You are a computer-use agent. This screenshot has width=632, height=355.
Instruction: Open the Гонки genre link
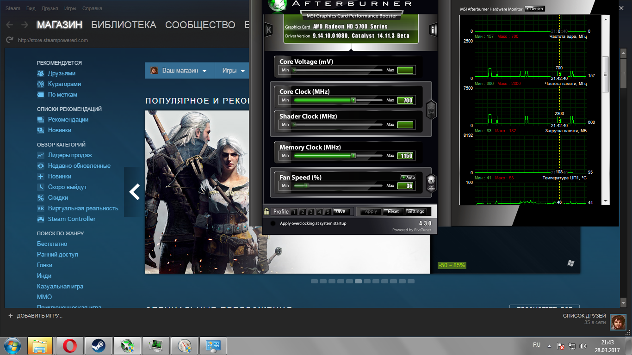44,265
